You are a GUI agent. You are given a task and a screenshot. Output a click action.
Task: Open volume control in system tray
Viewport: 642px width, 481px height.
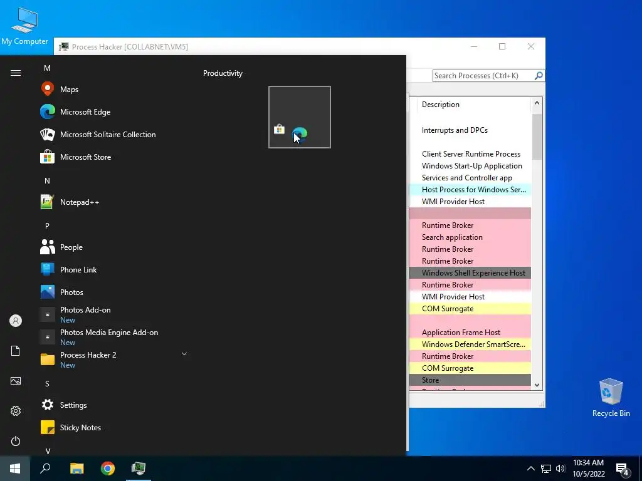click(560, 468)
